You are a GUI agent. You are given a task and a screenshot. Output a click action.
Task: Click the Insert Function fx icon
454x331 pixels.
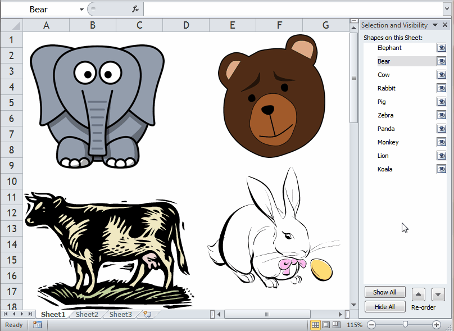click(x=135, y=9)
